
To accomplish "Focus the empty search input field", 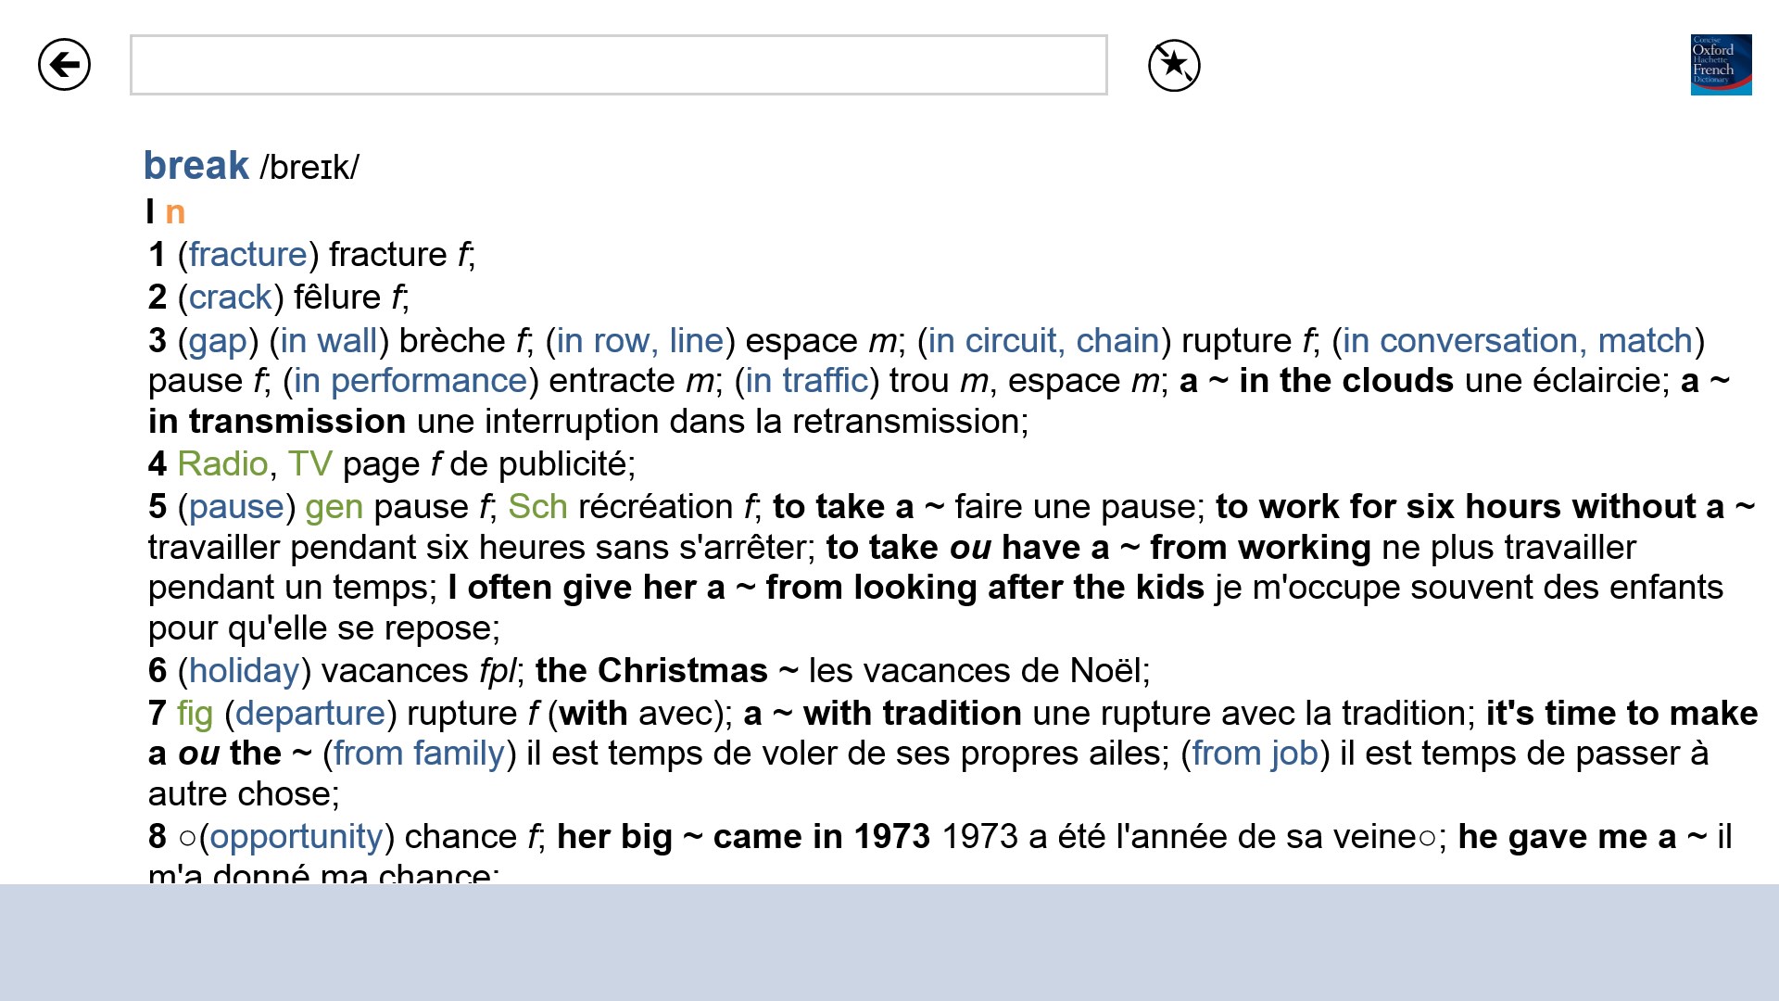I will [618, 65].
